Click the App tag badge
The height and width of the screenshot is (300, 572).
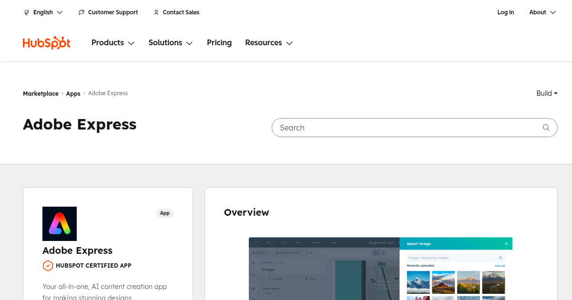point(164,213)
